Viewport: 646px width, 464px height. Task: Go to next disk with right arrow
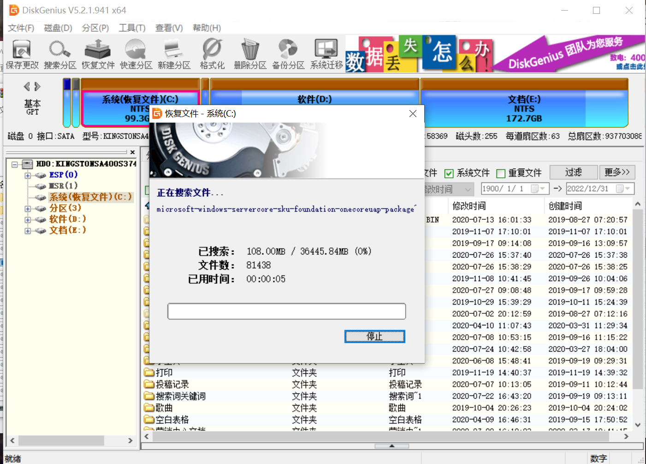tap(37, 86)
